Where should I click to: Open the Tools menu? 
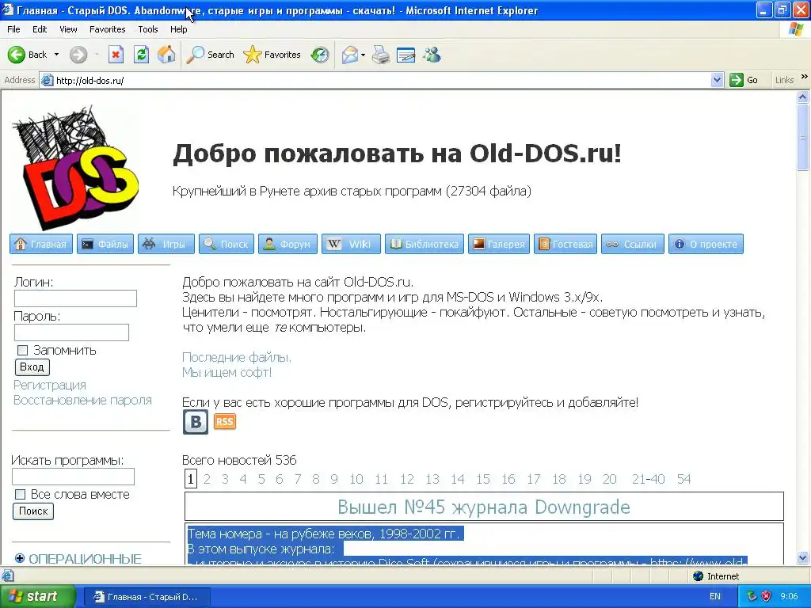point(147,29)
